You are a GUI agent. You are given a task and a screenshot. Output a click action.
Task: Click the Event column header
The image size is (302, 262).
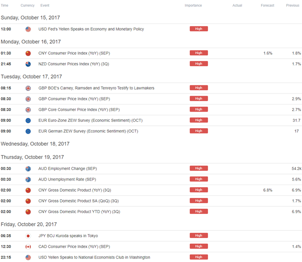pyautogui.click(x=45, y=5)
